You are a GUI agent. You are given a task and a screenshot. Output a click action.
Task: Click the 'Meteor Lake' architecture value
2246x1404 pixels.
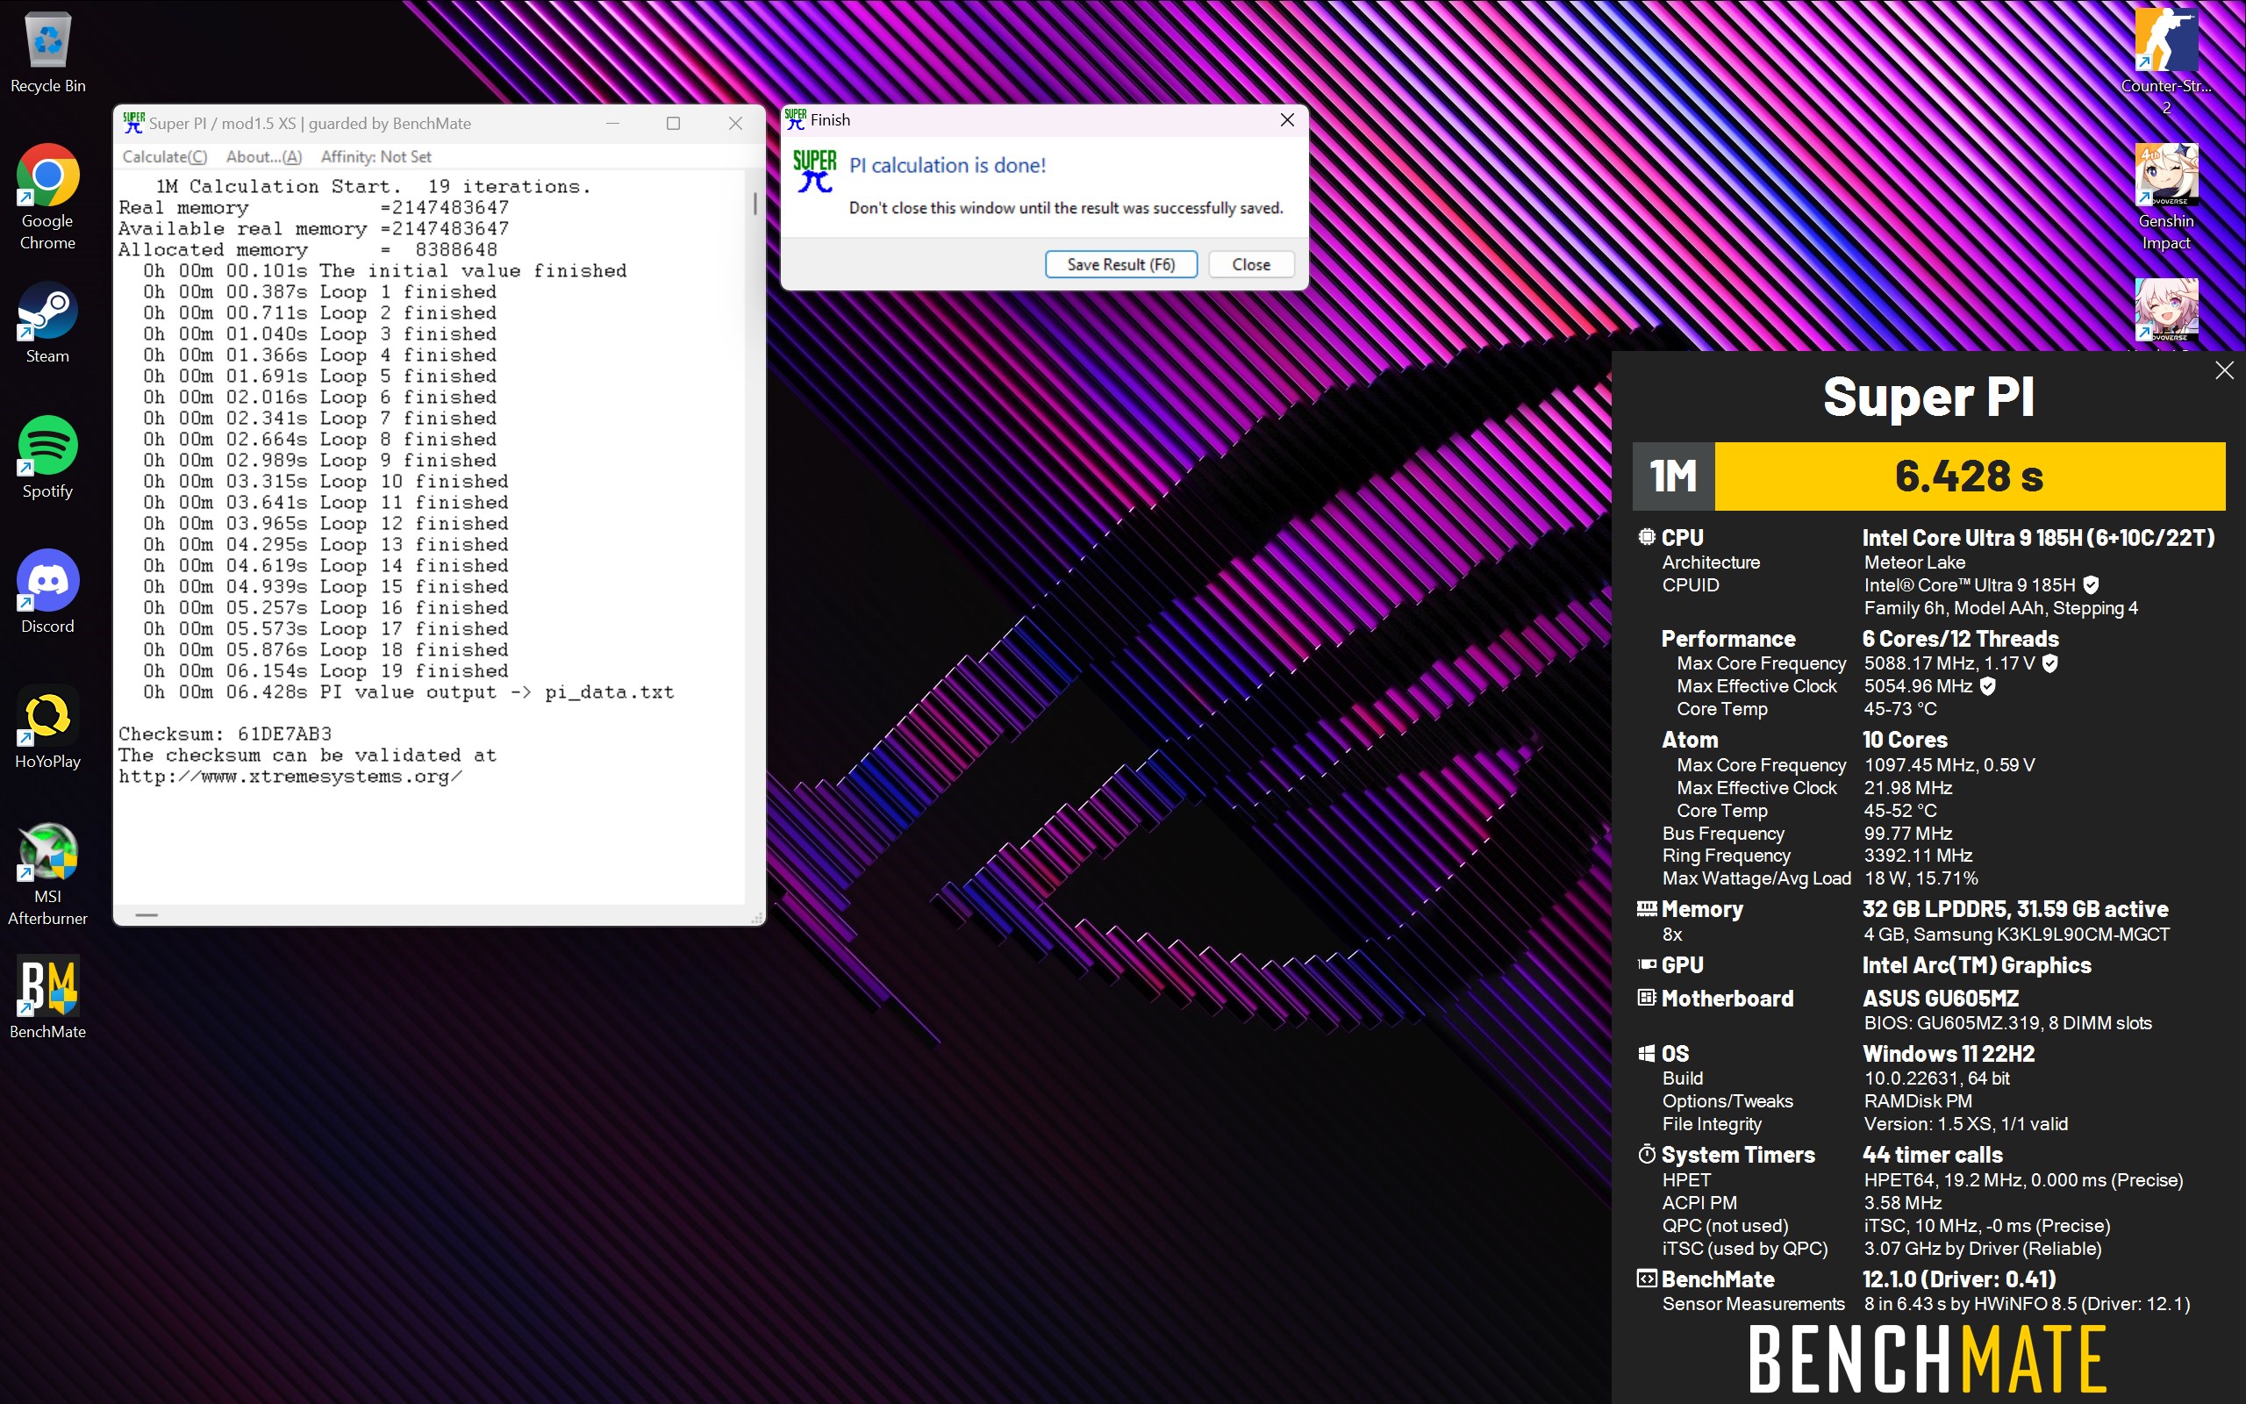[1913, 562]
